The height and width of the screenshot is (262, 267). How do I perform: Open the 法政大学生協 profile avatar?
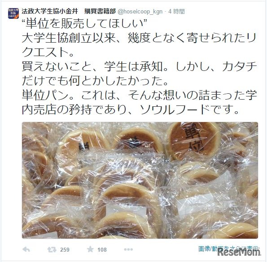coord(13,13)
